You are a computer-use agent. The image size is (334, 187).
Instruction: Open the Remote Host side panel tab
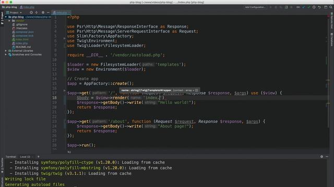pyautogui.click(x=332, y=20)
